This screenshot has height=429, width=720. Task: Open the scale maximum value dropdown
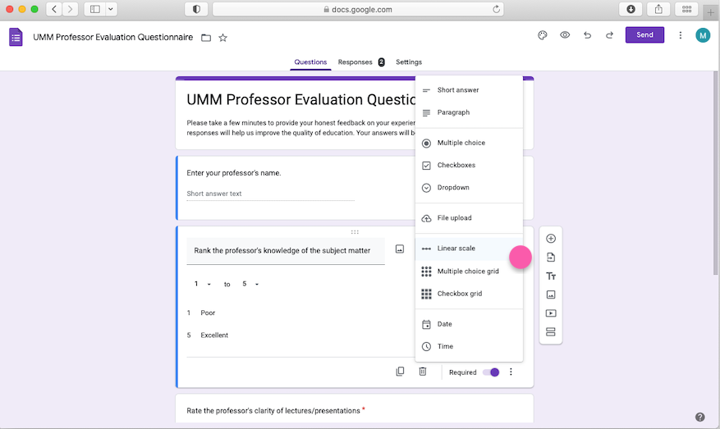pos(250,285)
